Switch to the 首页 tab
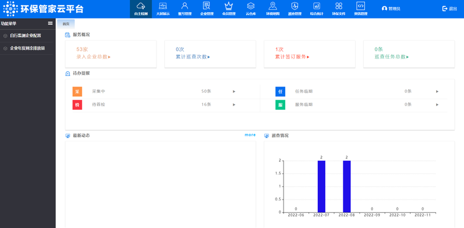This screenshot has width=464, height=228. pyautogui.click(x=66, y=24)
